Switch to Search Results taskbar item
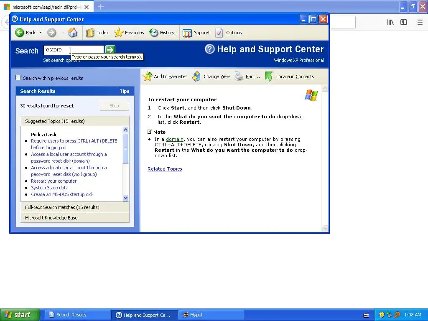Viewport: 428px width, 321px height. [77, 315]
